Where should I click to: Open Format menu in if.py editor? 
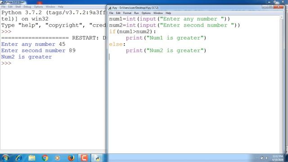click(127, 13)
